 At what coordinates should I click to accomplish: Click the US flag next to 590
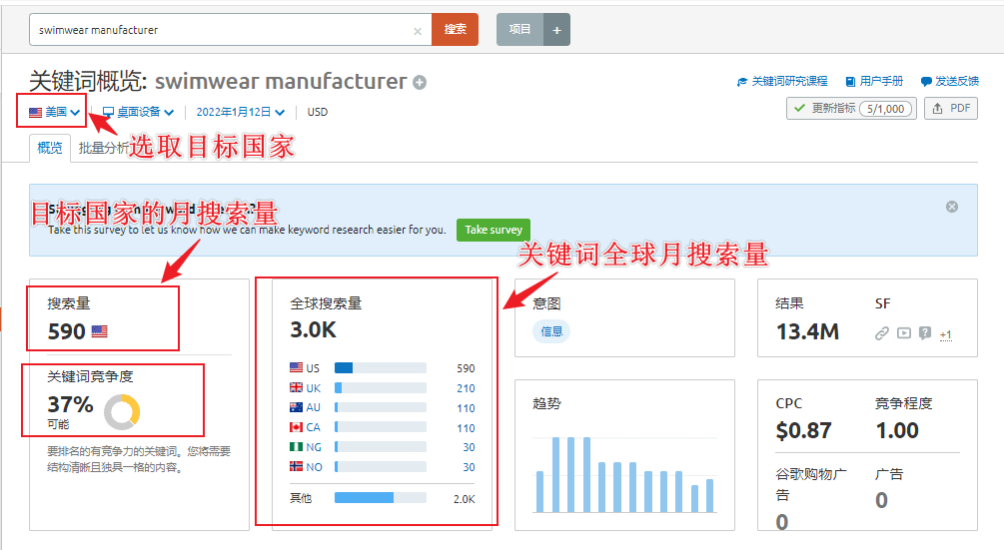point(100,331)
